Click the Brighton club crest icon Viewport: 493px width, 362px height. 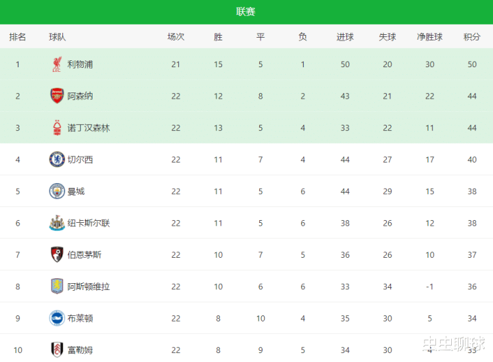pos(57,318)
